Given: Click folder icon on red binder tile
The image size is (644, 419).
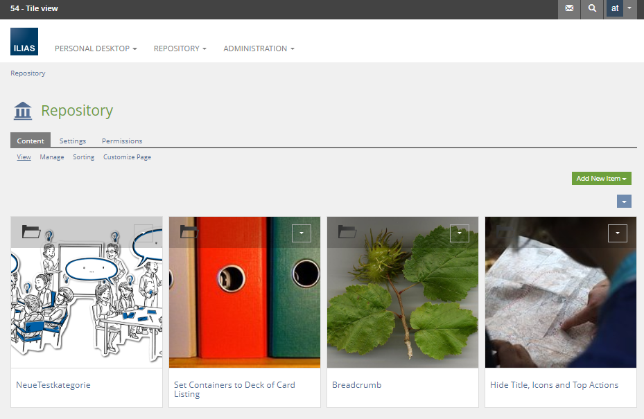Looking at the screenshot, I should click(x=189, y=231).
